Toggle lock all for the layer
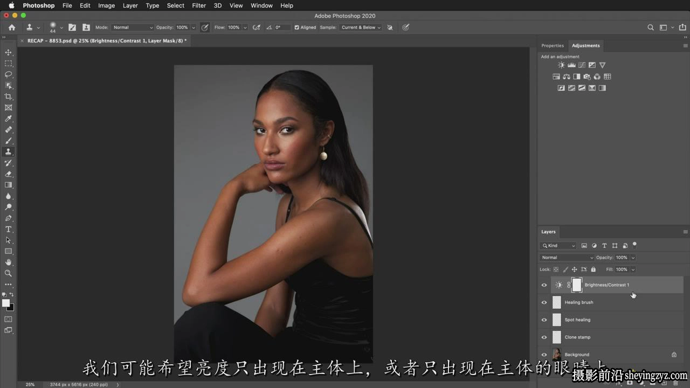 (x=593, y=269)
